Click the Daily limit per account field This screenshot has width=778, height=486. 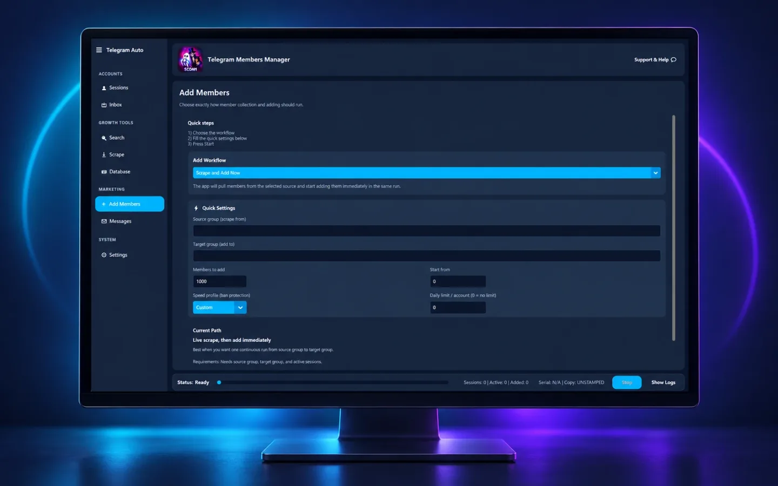pyautogui.click(x=458, y=307)
